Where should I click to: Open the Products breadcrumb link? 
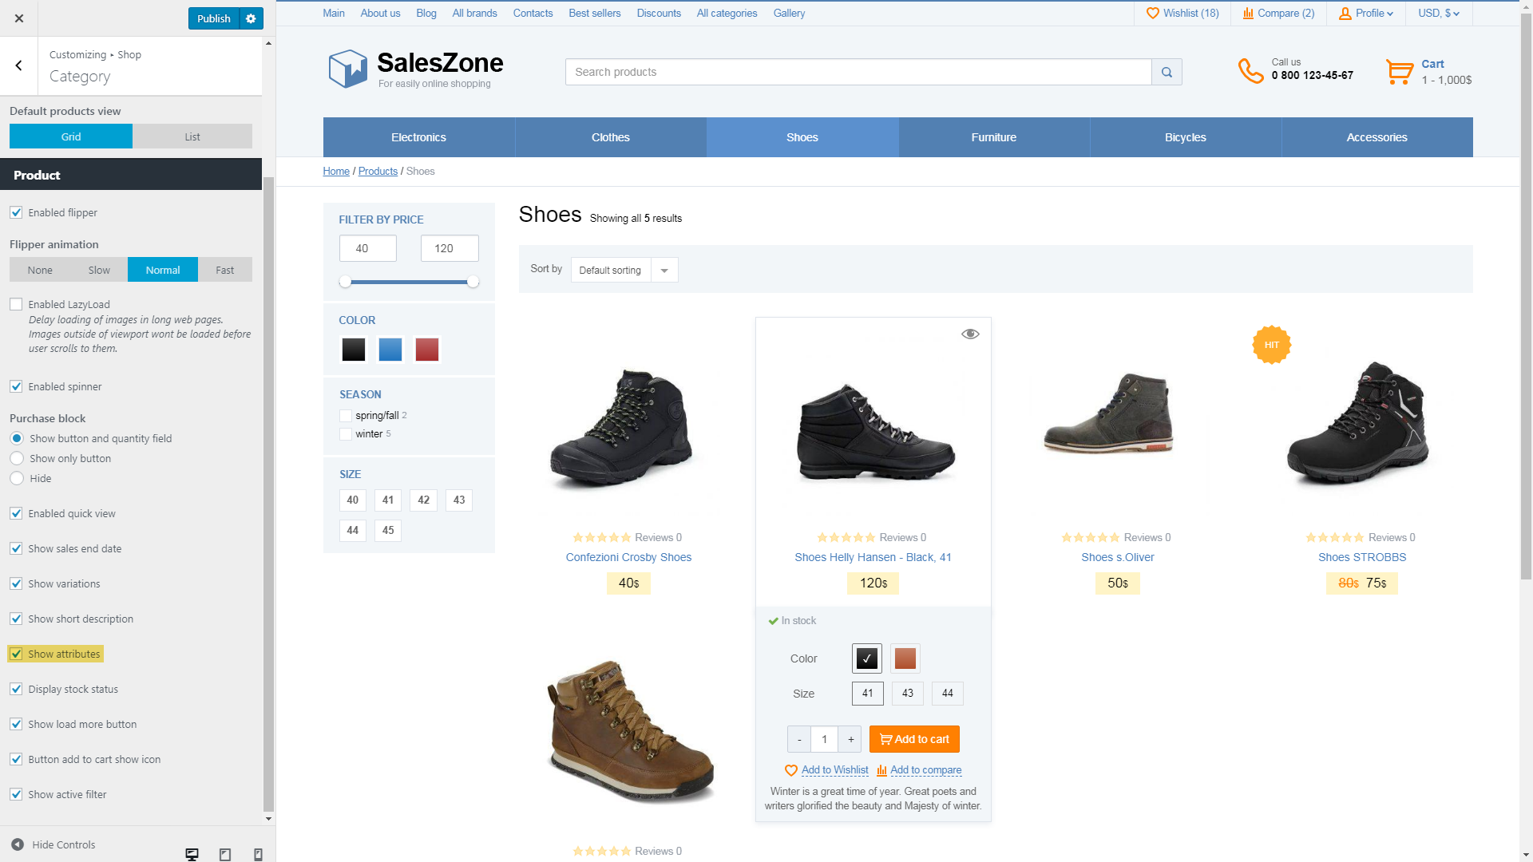(x=378, y=172)
